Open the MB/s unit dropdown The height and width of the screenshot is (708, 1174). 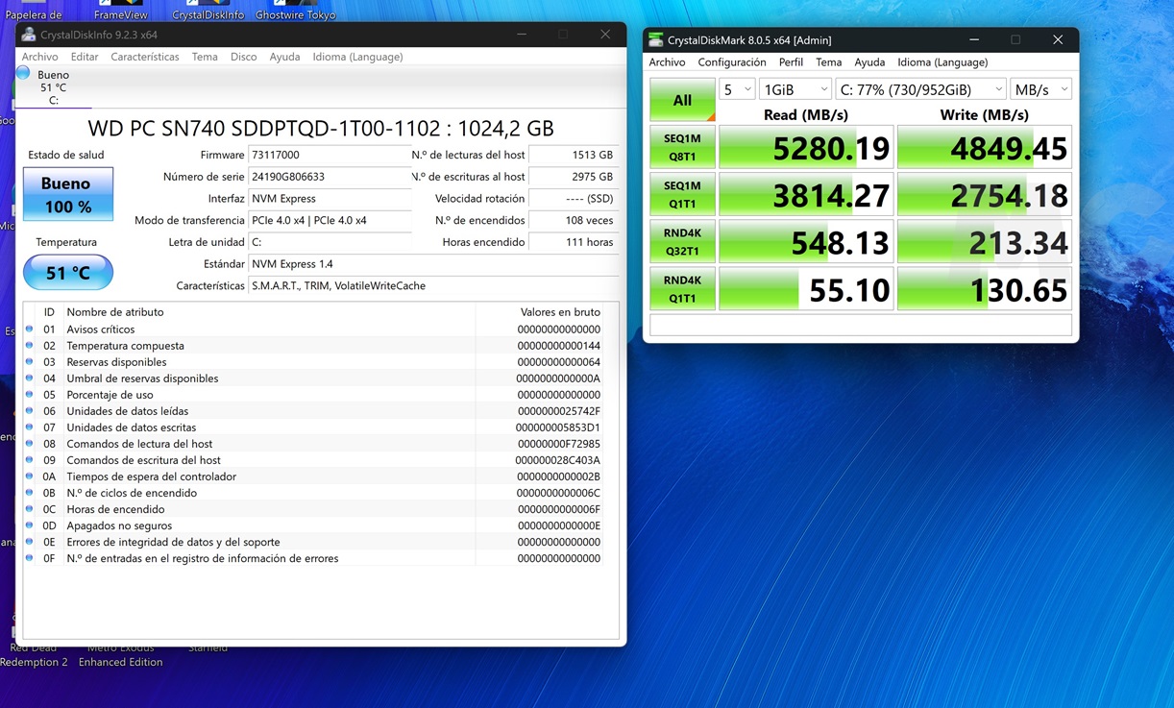point(1040,89)
